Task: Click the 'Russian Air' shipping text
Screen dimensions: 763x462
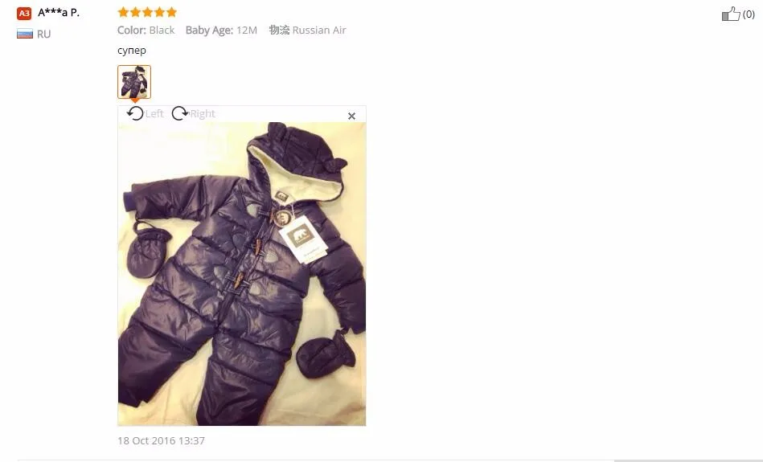Action: [x=319, y=31]
